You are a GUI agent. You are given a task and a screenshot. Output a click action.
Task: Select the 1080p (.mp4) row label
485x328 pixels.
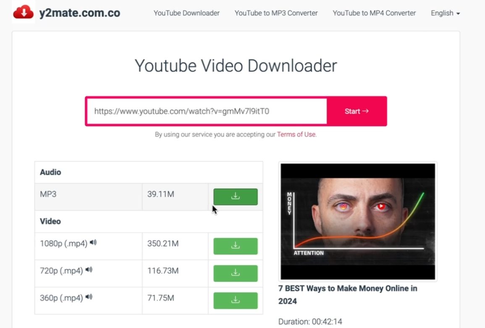click(63, 244)
